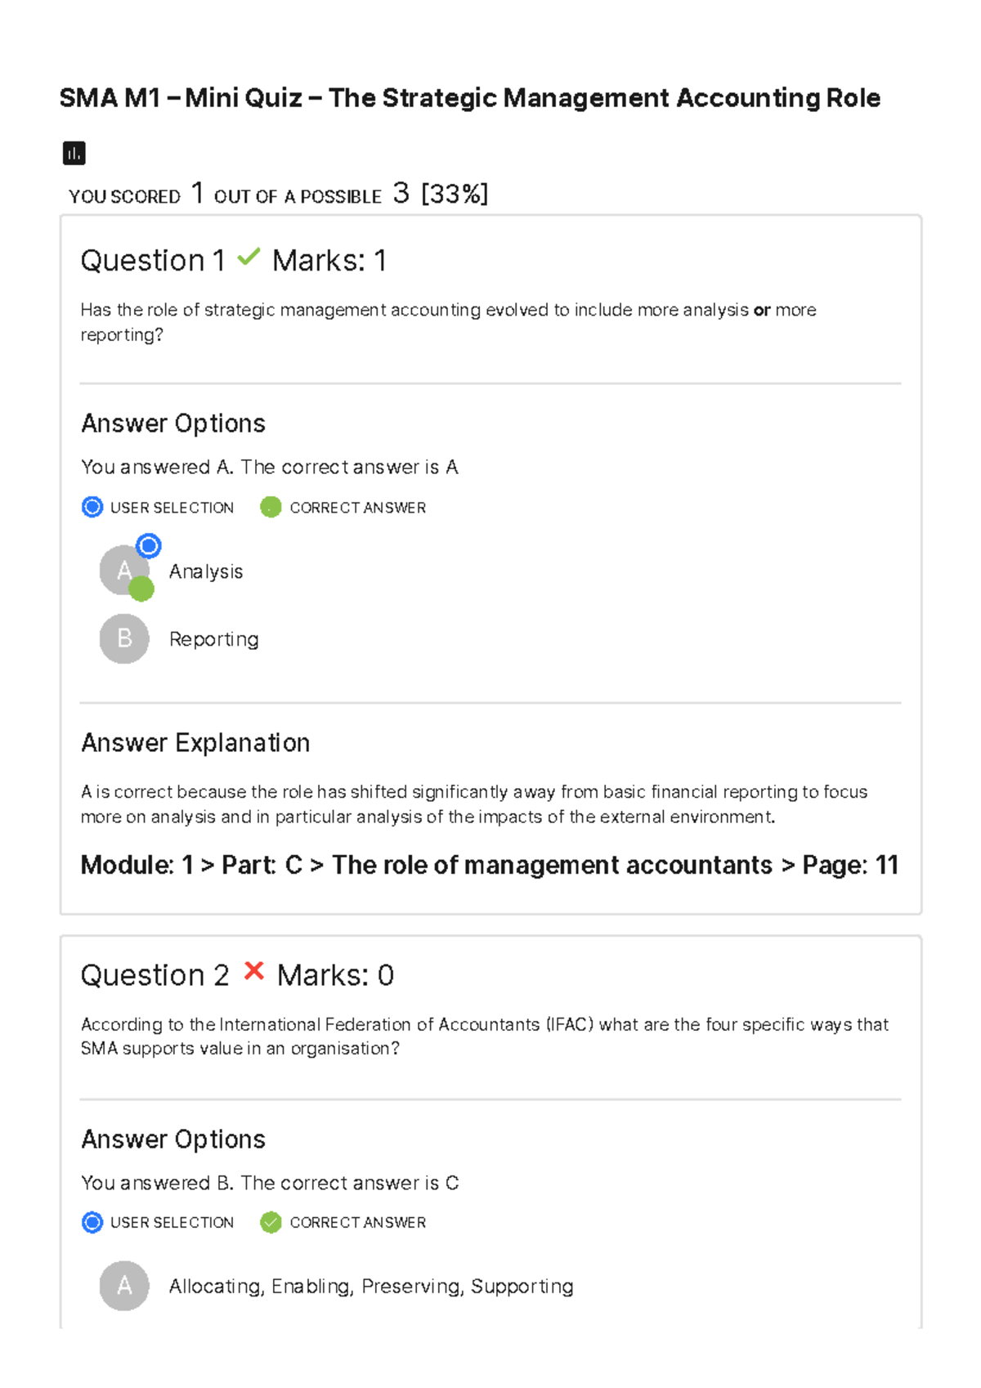
Task: Select option A Allocating, Enabling, Preserving, Supporting
Action: [370, 1286]
